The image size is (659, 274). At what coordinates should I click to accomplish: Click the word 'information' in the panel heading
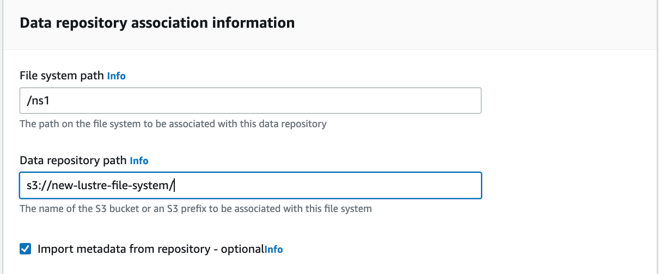tap(260, 23)
